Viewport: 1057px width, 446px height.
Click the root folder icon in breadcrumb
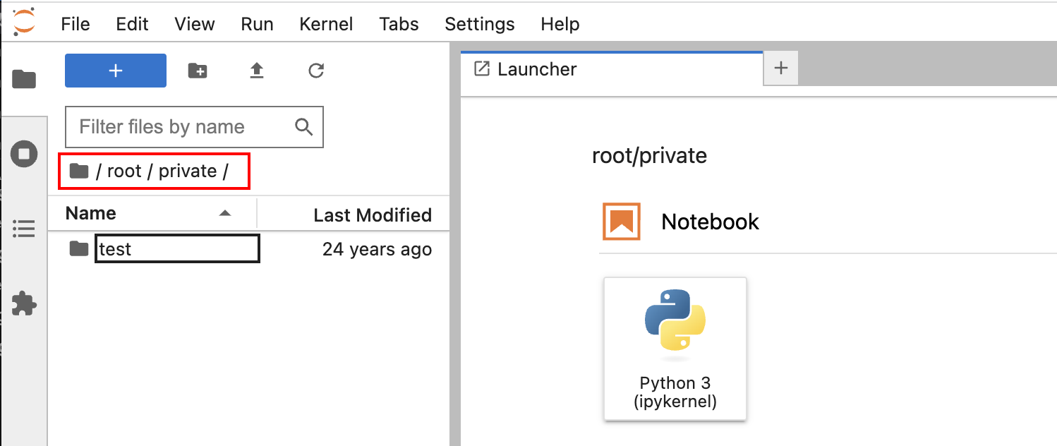coord(78,171)
